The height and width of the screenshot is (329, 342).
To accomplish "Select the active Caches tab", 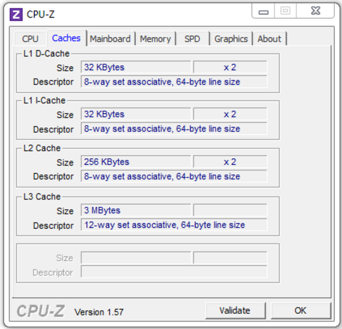I will 66,38.
